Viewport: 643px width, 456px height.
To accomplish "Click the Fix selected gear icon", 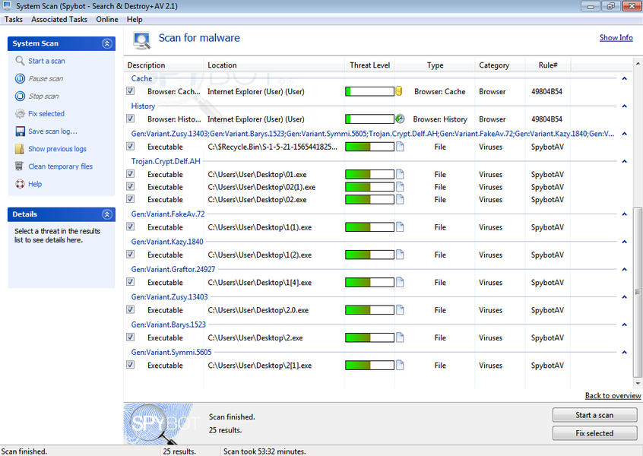I will pos(20,113).
